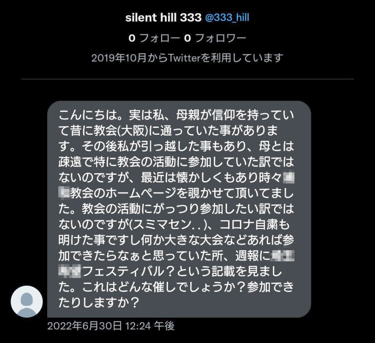Click the blurred mosaic before フェスティバル

(x=70, y=272)
